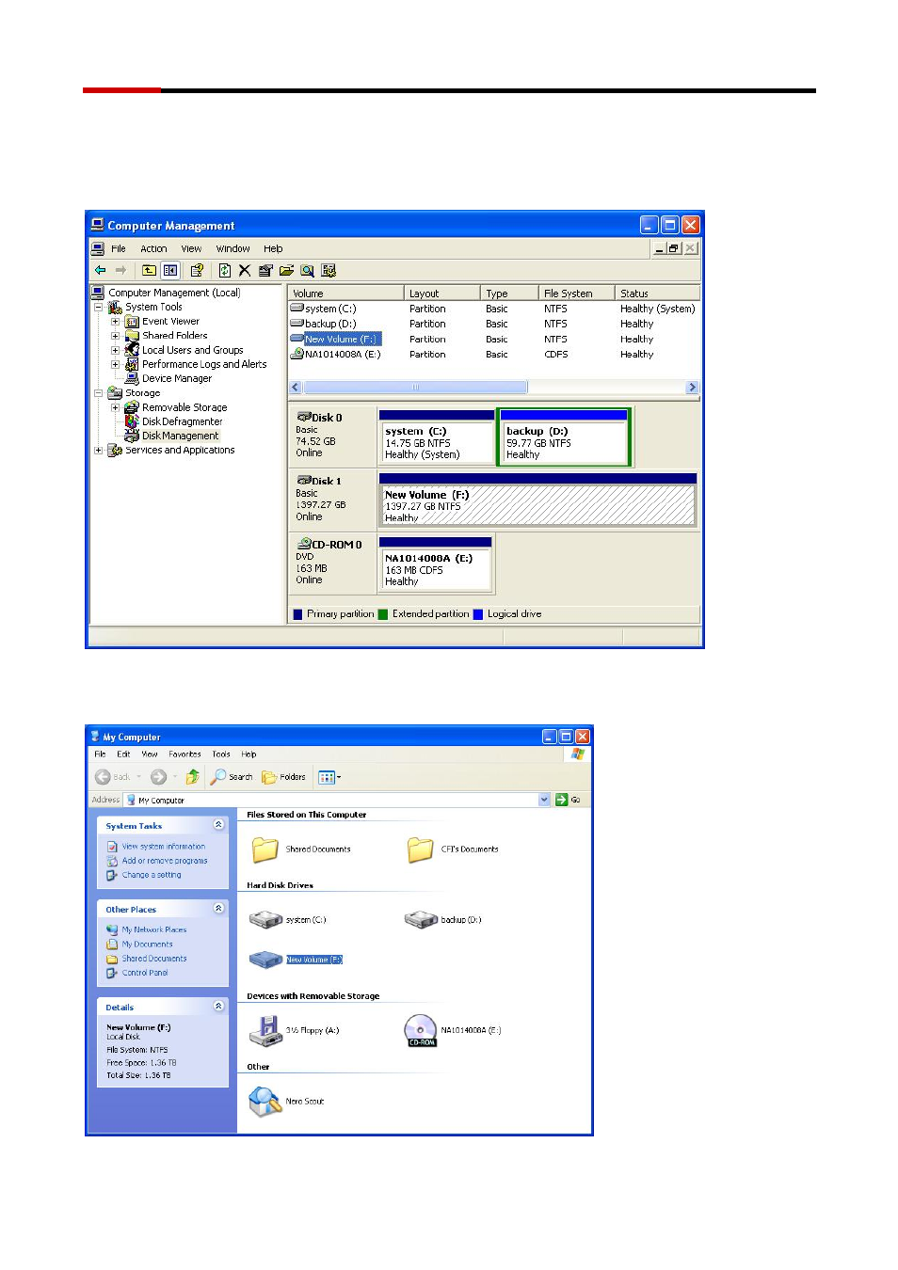Click the Disk 1 label box
Viewport: 898px width, 1270px height.
[331, 500]
